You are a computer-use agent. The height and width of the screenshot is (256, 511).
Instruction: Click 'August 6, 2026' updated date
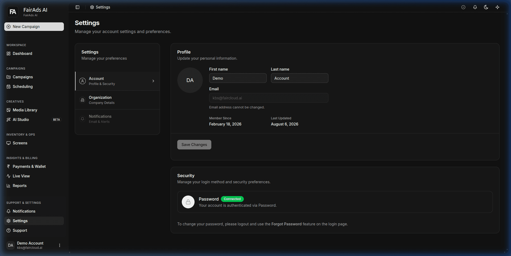click(x=285, y=124)
